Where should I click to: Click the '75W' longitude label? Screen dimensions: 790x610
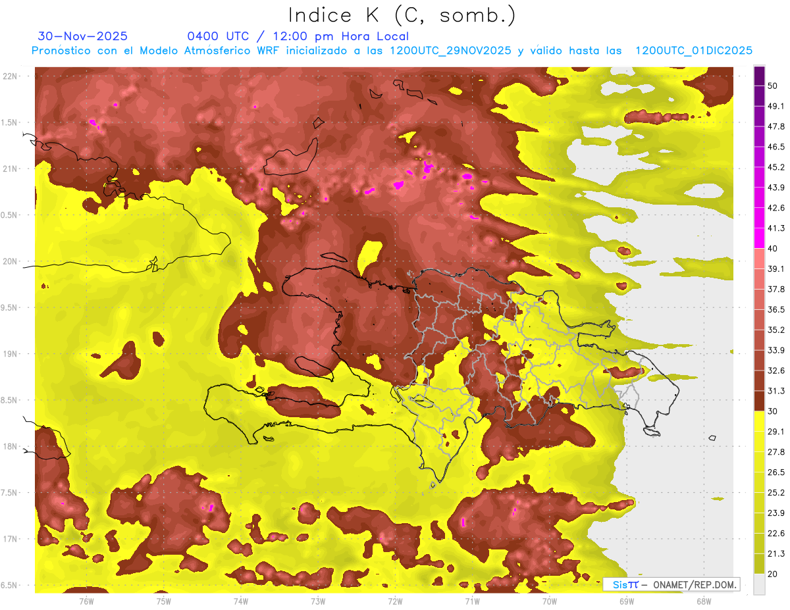point(163,601)
